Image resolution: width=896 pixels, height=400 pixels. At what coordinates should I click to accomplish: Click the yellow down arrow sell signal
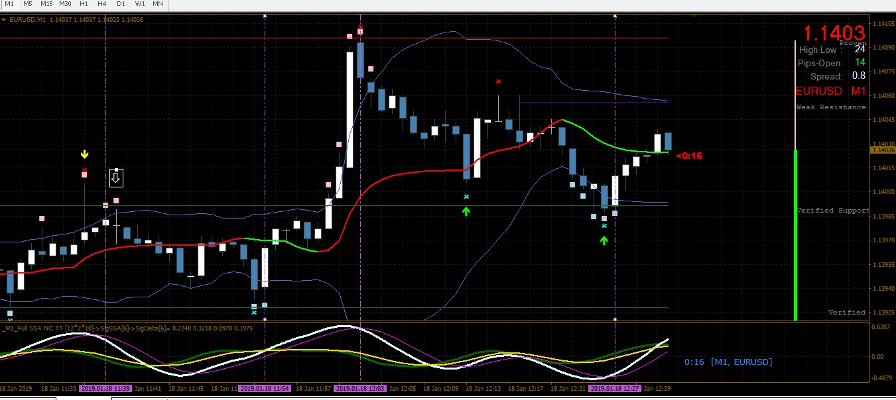pyautogui.click(x=84, y=155)
